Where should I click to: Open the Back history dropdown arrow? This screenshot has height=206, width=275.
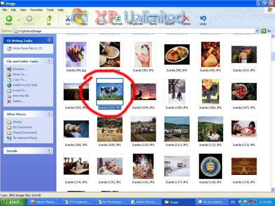point(19,20)
